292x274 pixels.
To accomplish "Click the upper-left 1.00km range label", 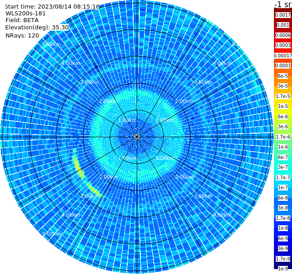I will (127, 120).
